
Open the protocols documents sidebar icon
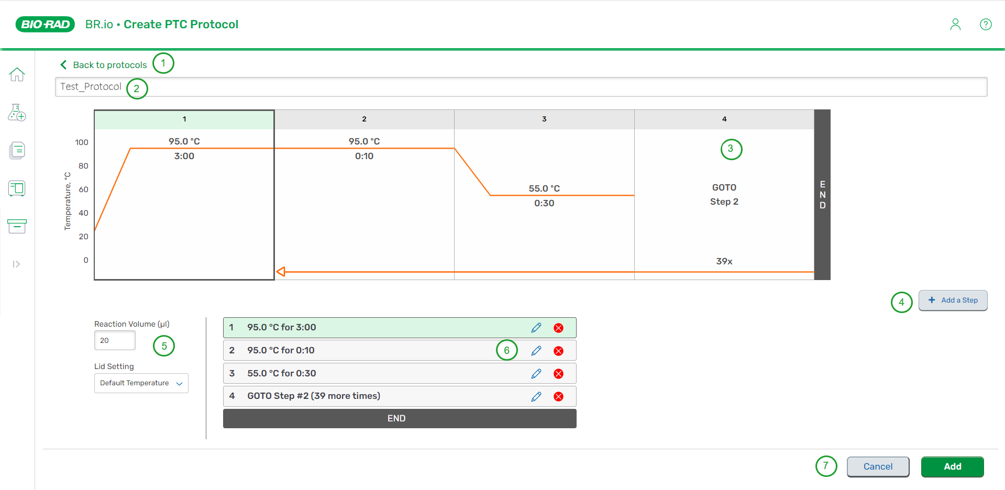tap(17, 151)
